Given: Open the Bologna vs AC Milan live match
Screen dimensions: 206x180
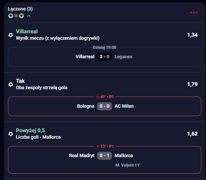Looking at the screenshot, I should click(x=104, y=106).
